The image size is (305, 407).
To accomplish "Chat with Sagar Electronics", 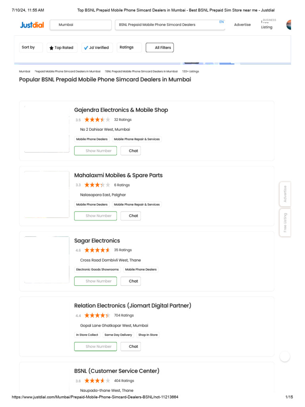I will tap(131, 281).
